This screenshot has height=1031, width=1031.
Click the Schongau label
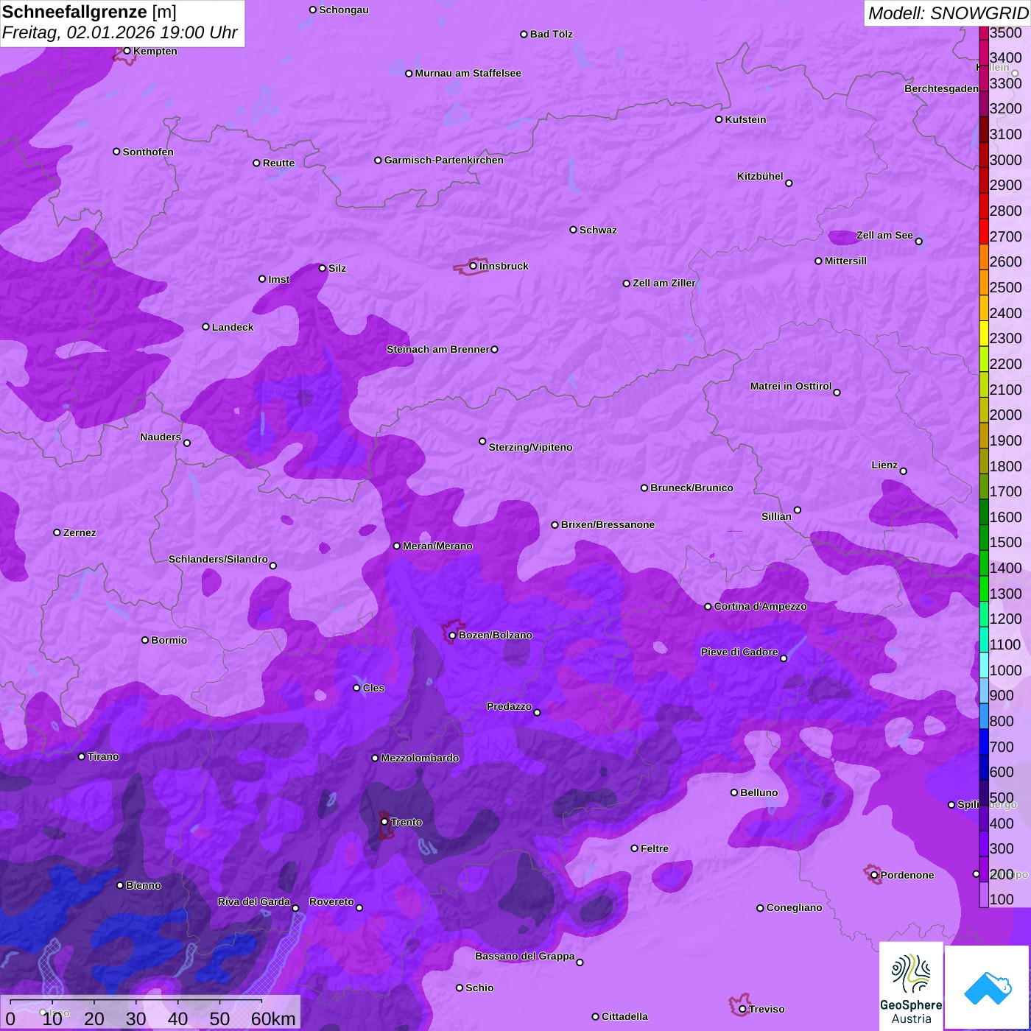tap(344, 10)
